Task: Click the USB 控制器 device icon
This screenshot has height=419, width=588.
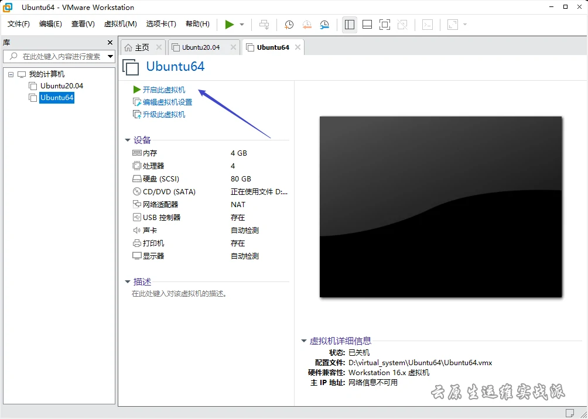Action: [137, 217]
